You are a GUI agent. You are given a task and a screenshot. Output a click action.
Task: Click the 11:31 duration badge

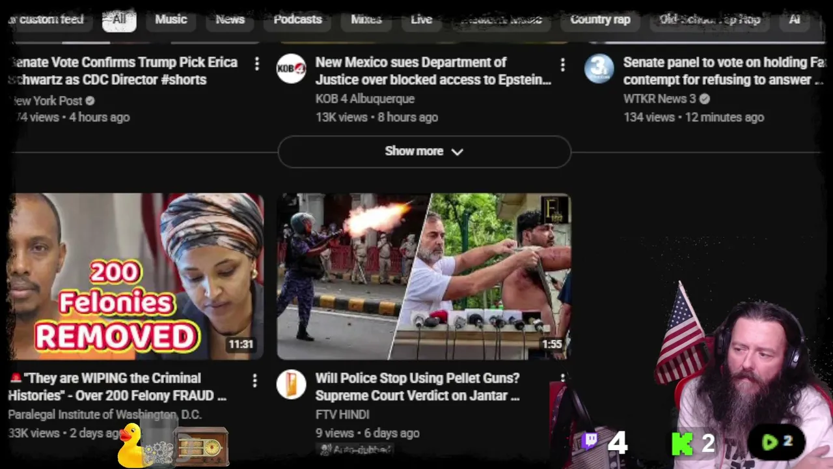tap(241, 345)
